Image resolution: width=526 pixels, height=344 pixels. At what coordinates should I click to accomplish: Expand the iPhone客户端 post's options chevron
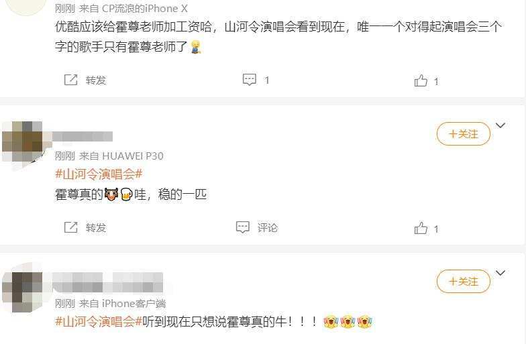(501, 273)
